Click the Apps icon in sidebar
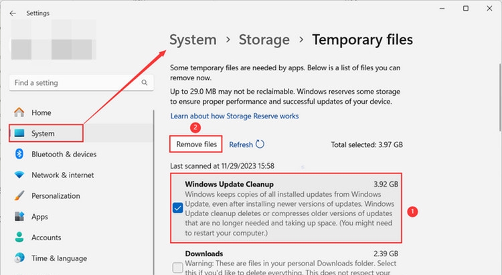This screenshot has width=502, height=275. click(x=19, y=216)
